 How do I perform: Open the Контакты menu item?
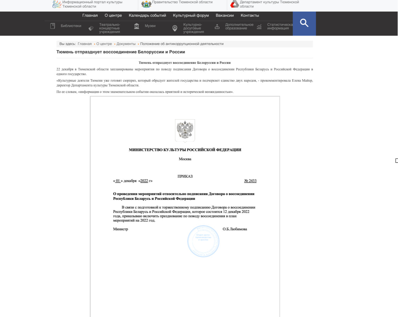coord(250,16)
